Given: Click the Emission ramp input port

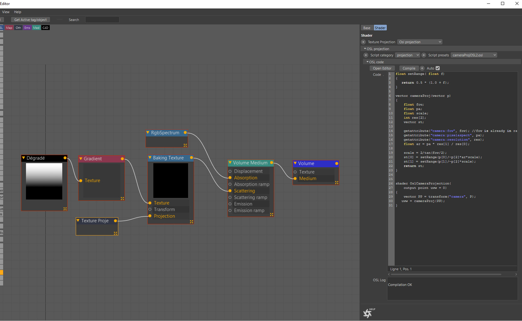Looking at the screenshot, I should click(x=230, y=210).
